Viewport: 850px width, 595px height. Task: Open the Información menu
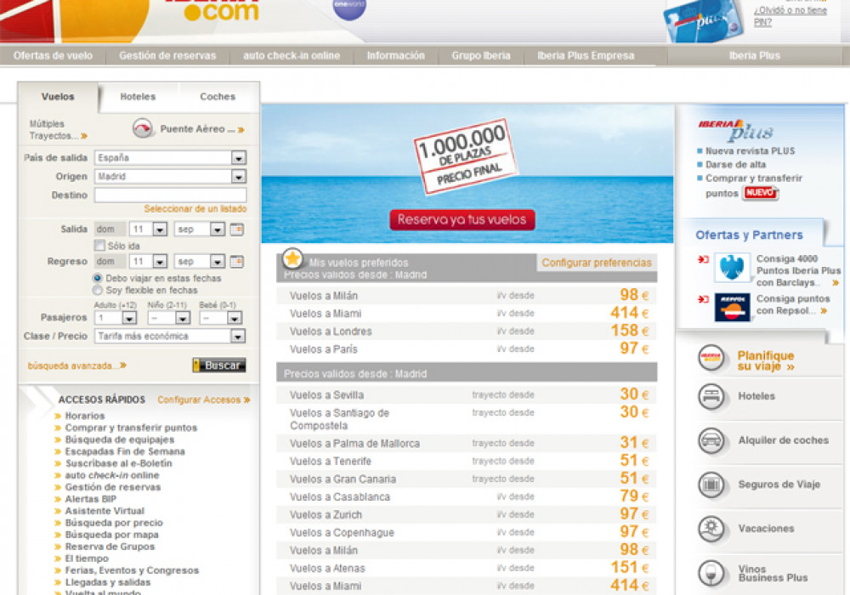396,56
